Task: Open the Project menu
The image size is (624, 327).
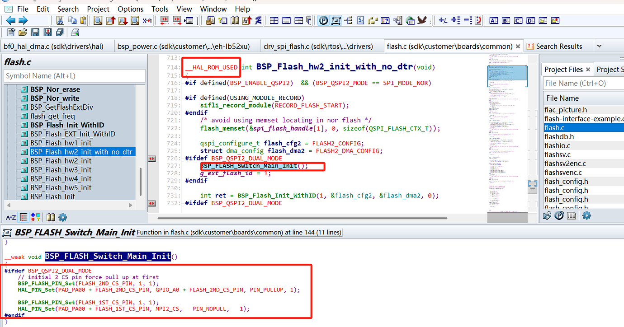Action: point(98,9)
